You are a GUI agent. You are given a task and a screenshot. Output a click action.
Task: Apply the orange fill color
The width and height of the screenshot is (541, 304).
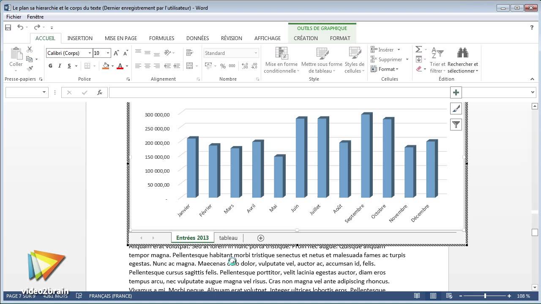(x=106, y=66)
